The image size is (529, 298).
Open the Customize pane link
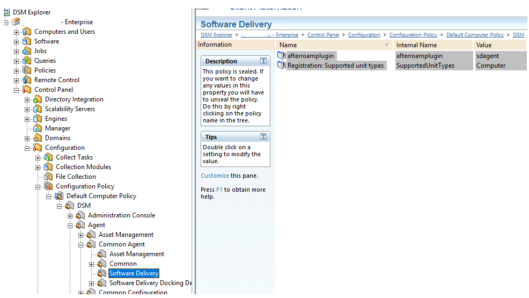215,176
